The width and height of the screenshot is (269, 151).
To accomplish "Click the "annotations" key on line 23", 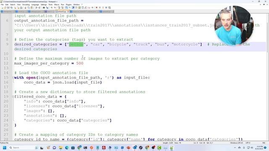I will (39, 116).
